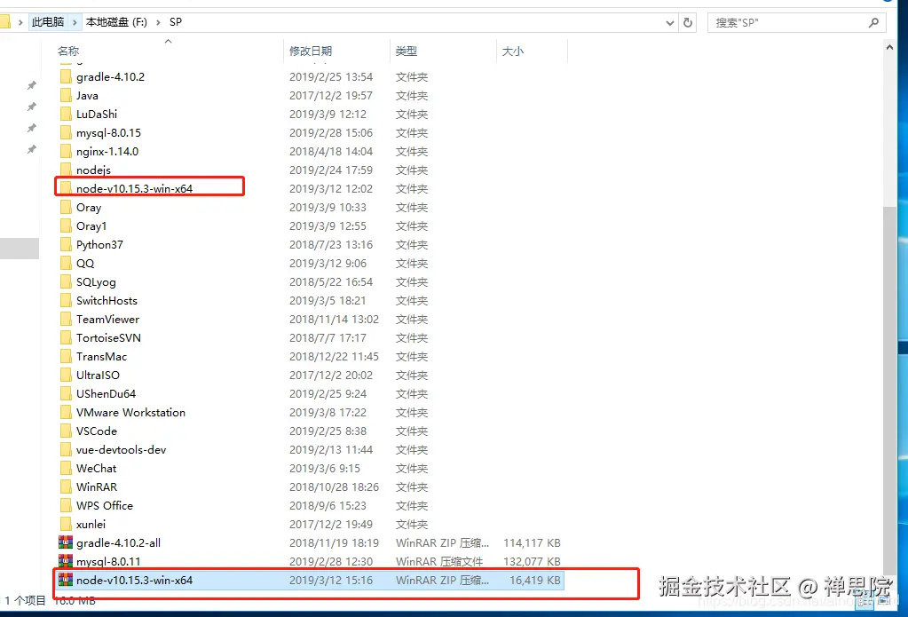Click the TeamViewer folder icon

[x=66, y=320]
